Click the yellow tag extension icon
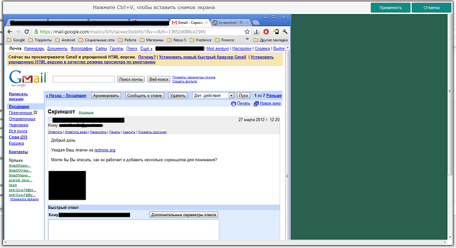456x248 pixels. pos(276,32)
